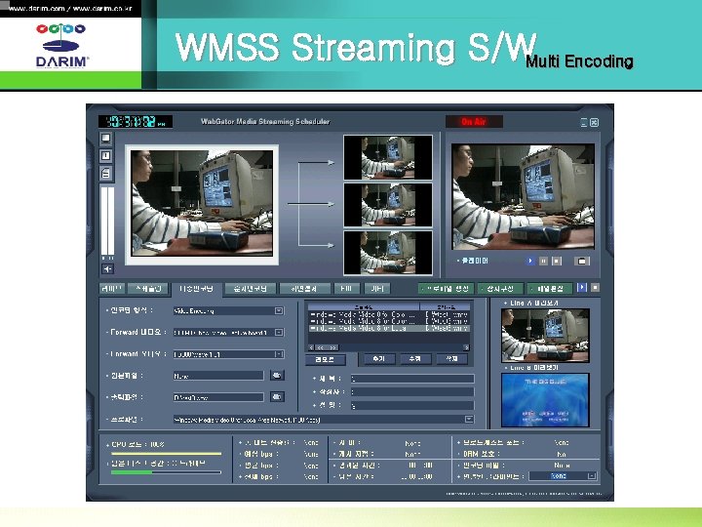
Task: Select the first Windows Media Video list row
Action: (389, 315)
